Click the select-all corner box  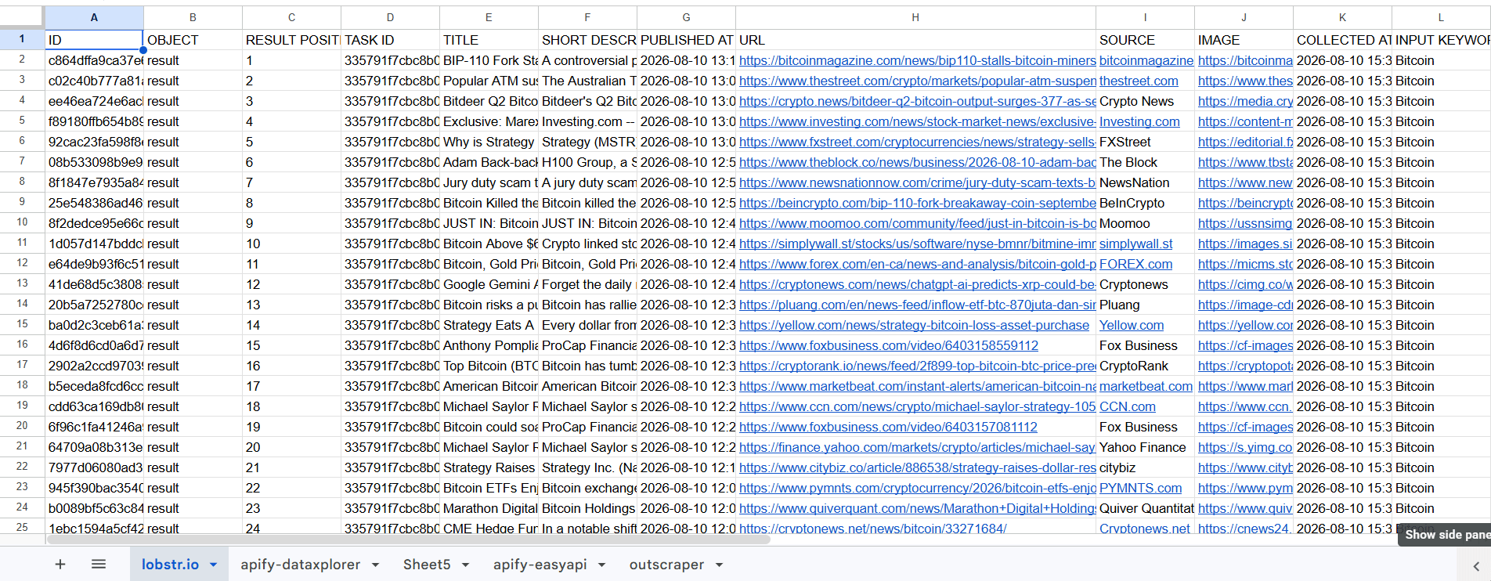pyautogui.click(x=22, y=17)
